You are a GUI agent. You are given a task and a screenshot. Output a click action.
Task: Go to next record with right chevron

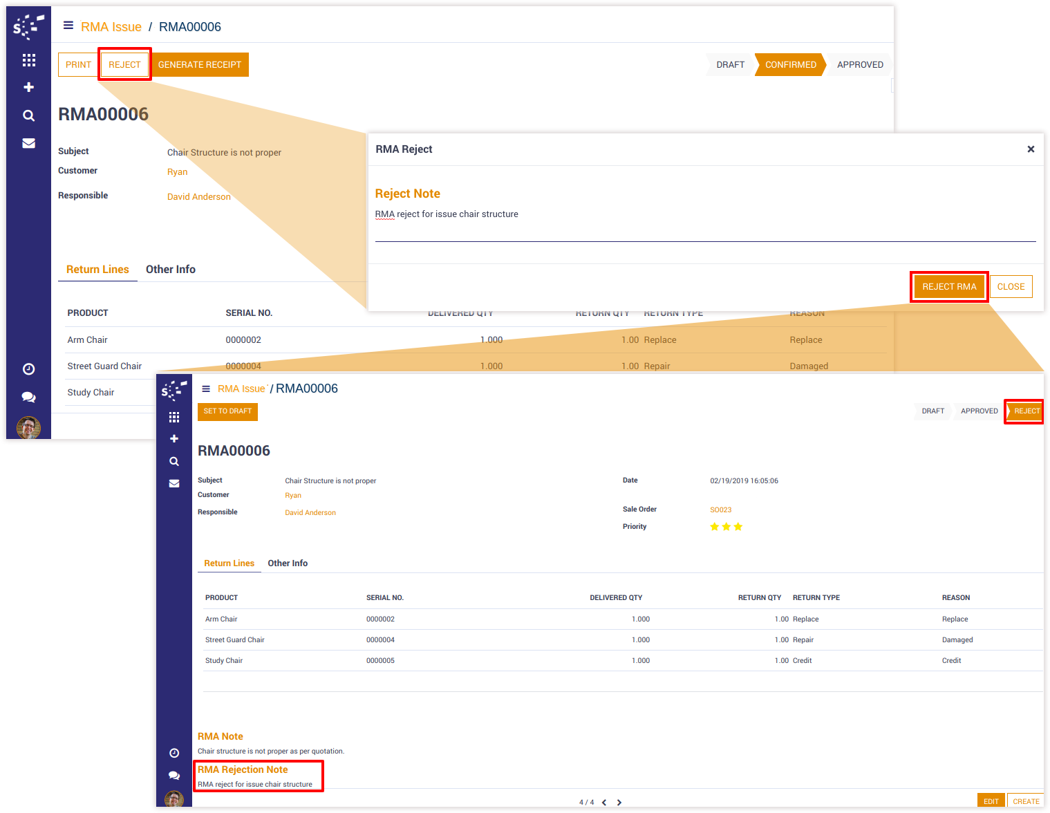[619, 803]
